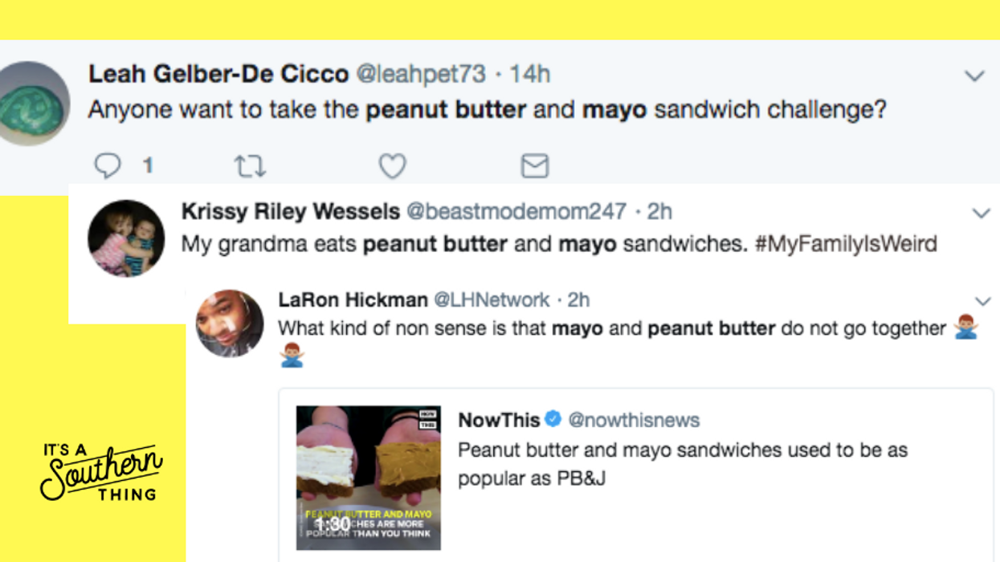Click the Krissy Riley Wessels display name

pyautogui.click(x=290, y=211)
